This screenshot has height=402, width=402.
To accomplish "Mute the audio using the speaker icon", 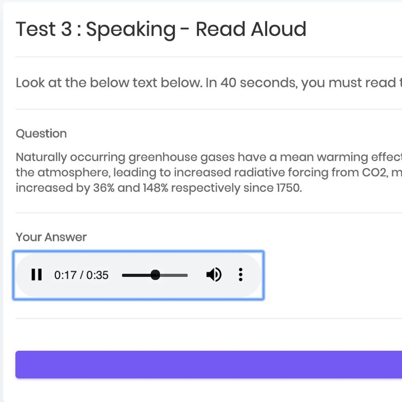I will point(214,275).
